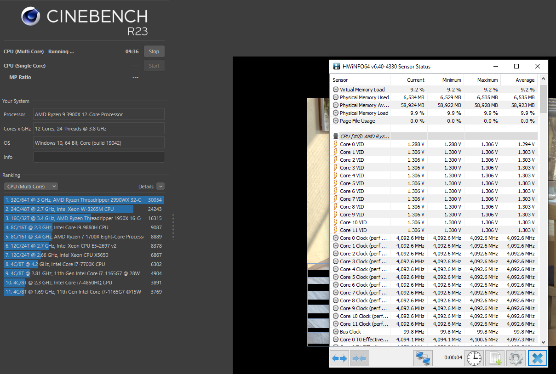Image resolution: width=556 pixels, height=374 pixels.
Task: Select the Physical Memory Load row
Action: (x=434, y=113)
